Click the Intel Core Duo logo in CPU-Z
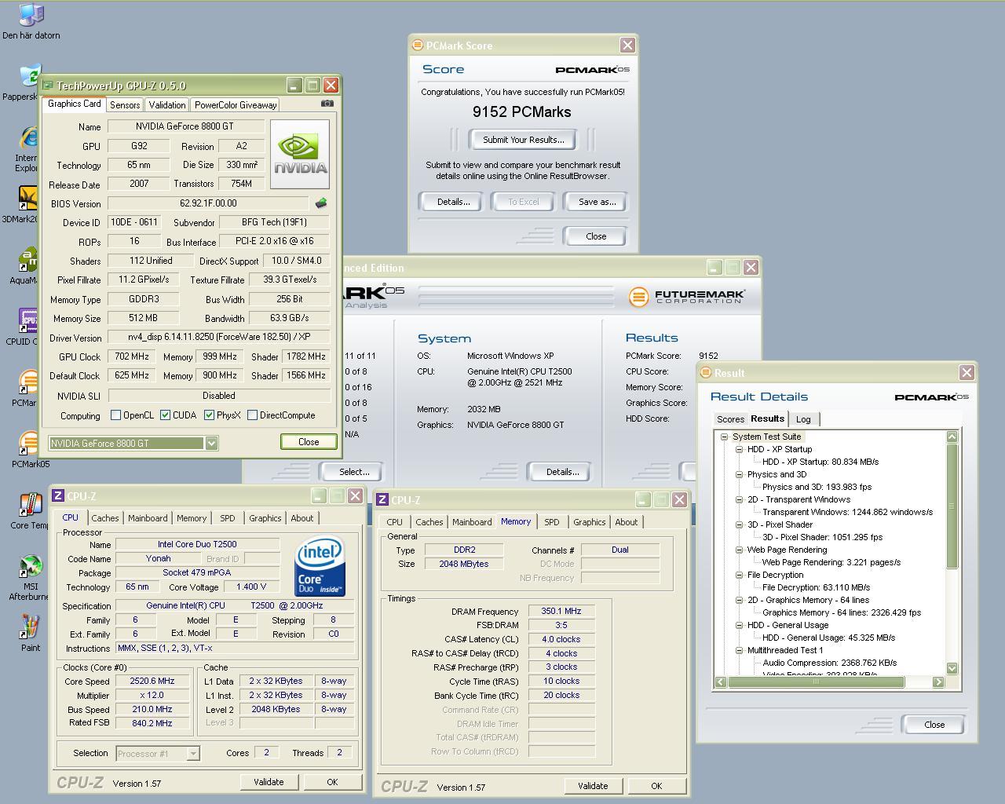 point(320,568)
